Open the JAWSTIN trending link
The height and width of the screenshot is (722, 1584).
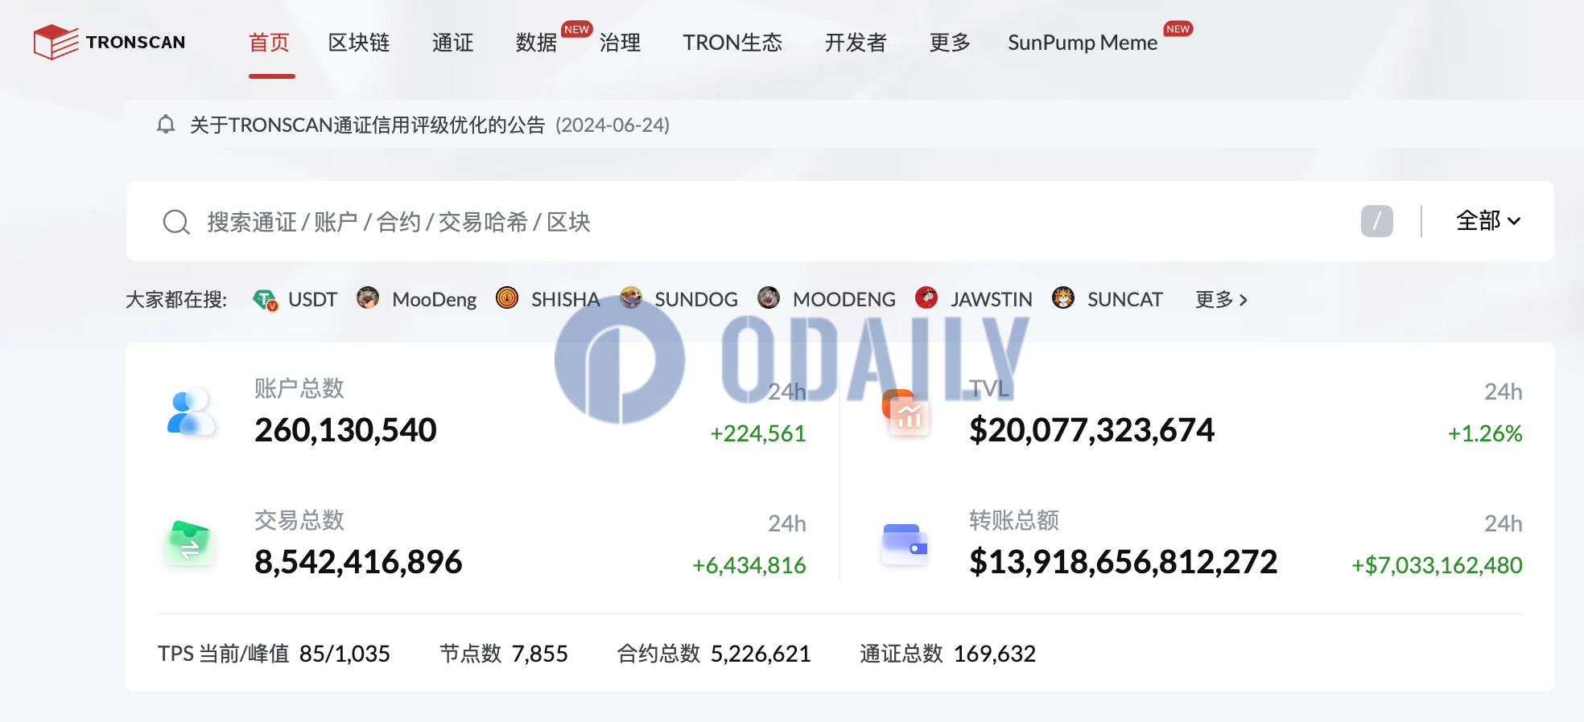[991, 300]
